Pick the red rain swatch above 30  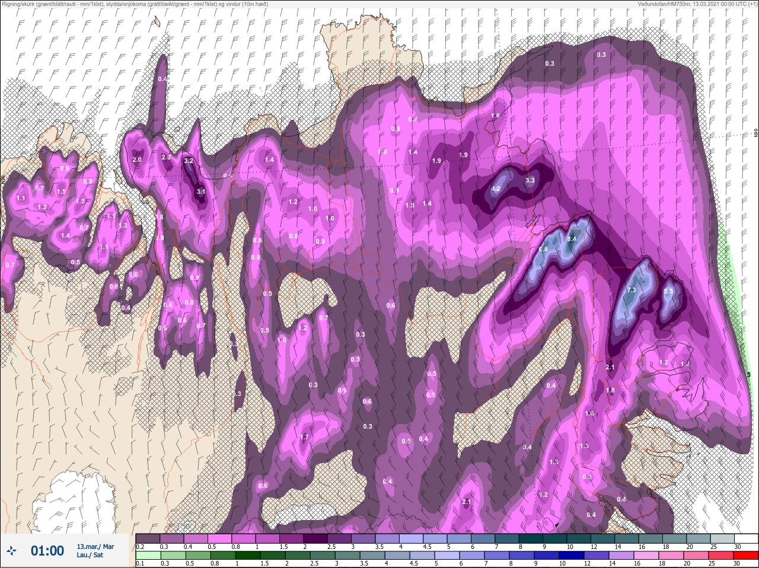[747, 556]
